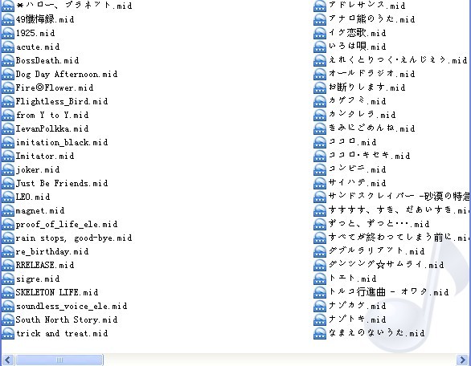471x366 pixels.
Task: Click the file soundless_voice_ele.mid
Action: tap(72, 306)
